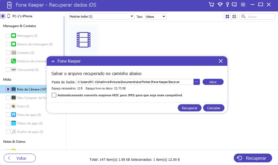278x165 pixels.
Task: Select Contatos (0) in sidebar
Action: tap(26, 53)
